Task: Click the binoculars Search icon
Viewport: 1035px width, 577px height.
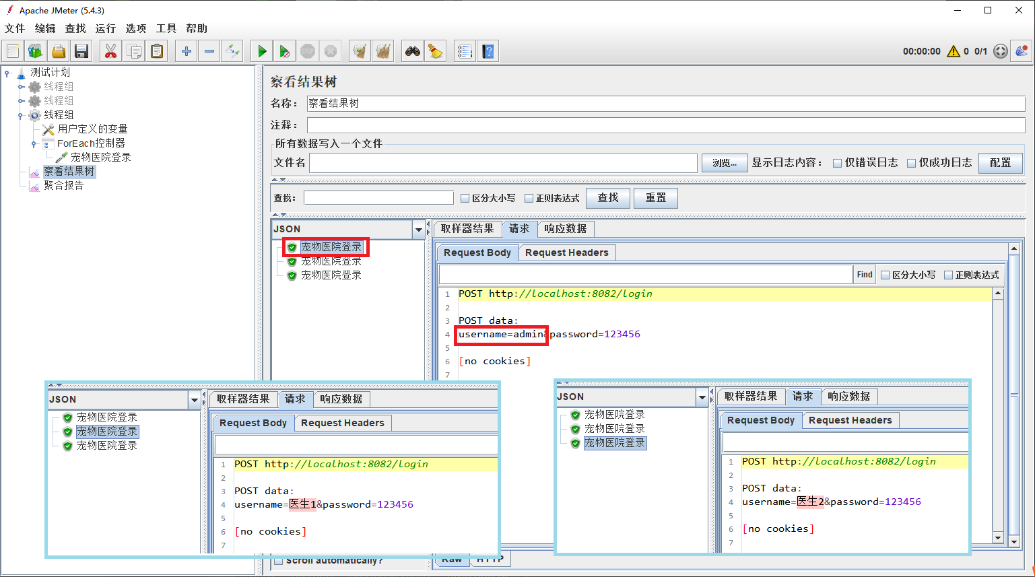Action: point(412,51)
